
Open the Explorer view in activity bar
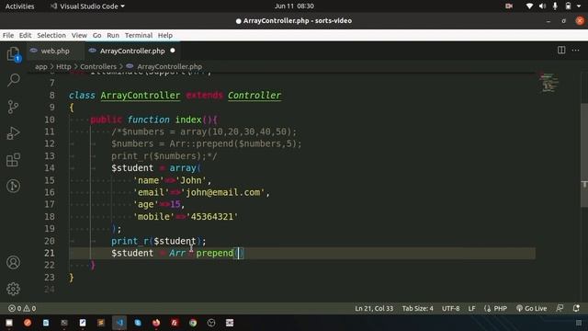click(x=14, y=54)
